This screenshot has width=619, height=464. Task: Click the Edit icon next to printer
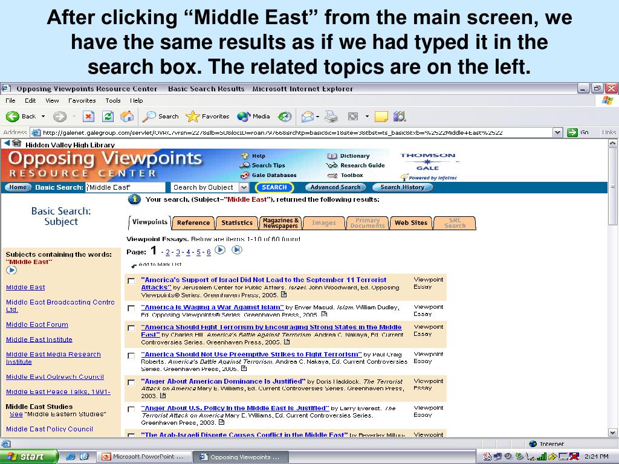point(353,117)
